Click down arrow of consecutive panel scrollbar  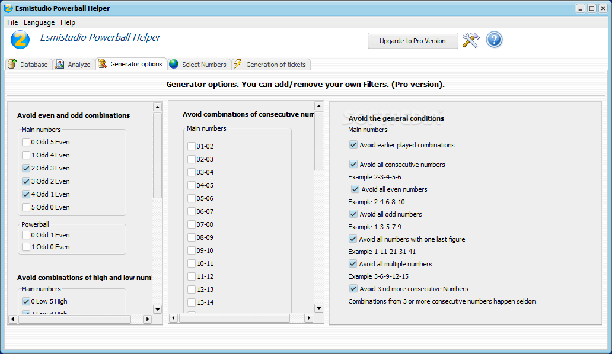pyautogui.click(x=318, y=308)
